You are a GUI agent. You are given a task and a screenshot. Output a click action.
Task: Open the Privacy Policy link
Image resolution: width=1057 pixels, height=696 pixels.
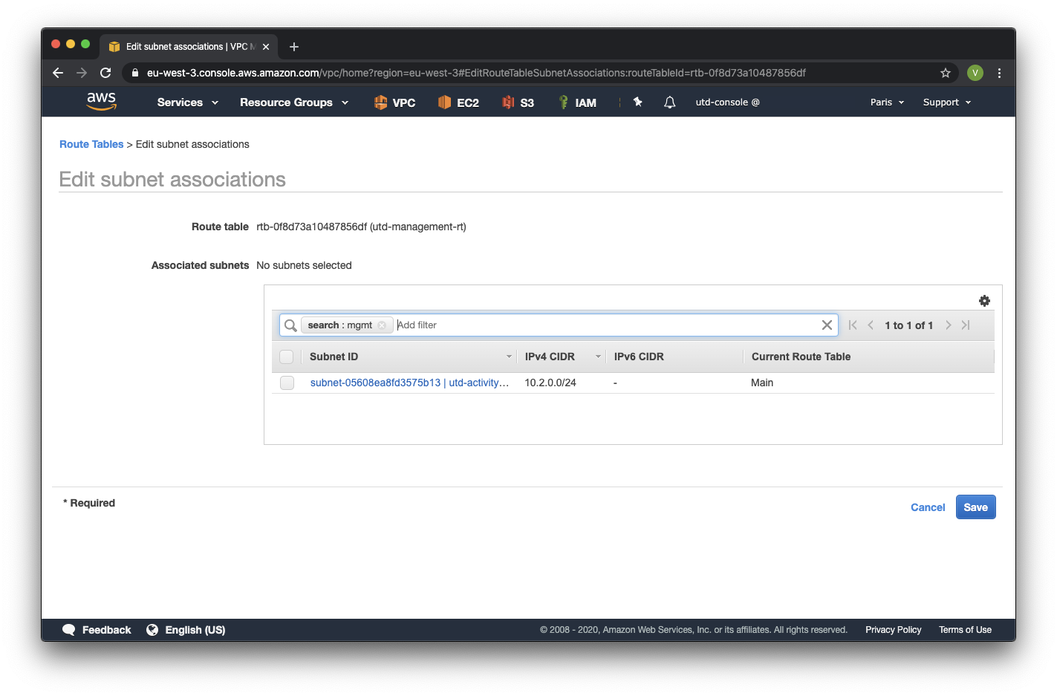[893, 630]
